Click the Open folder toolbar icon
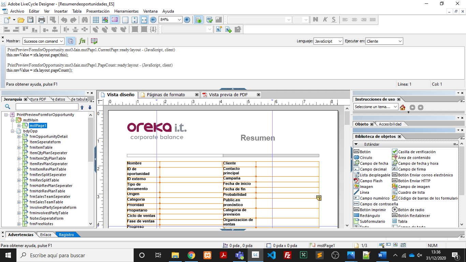The image size is (466, 262). [21, 20]
